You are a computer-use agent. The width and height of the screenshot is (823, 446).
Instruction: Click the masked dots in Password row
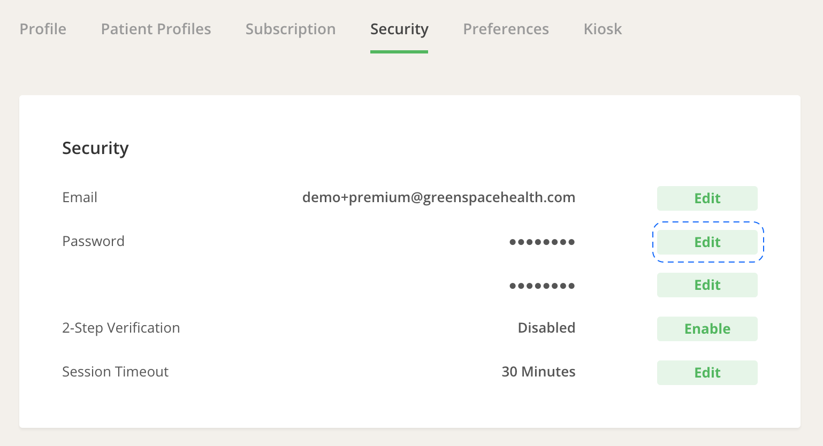tap(542, 242)
